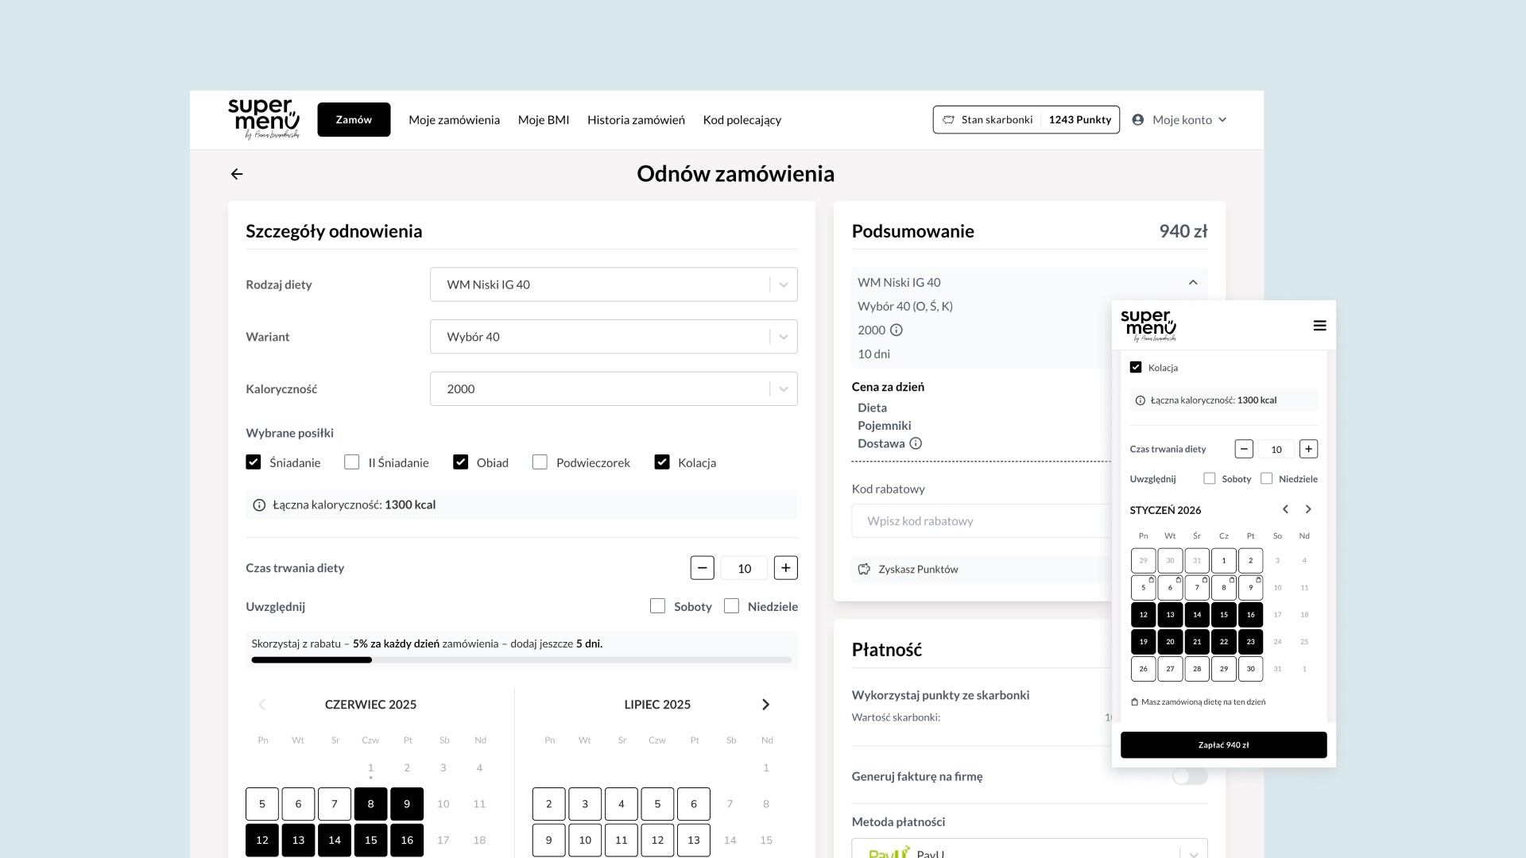Click the minus button for Czas trwania diety
This screenshot has width=1526, height=858.
click(702, 568)
